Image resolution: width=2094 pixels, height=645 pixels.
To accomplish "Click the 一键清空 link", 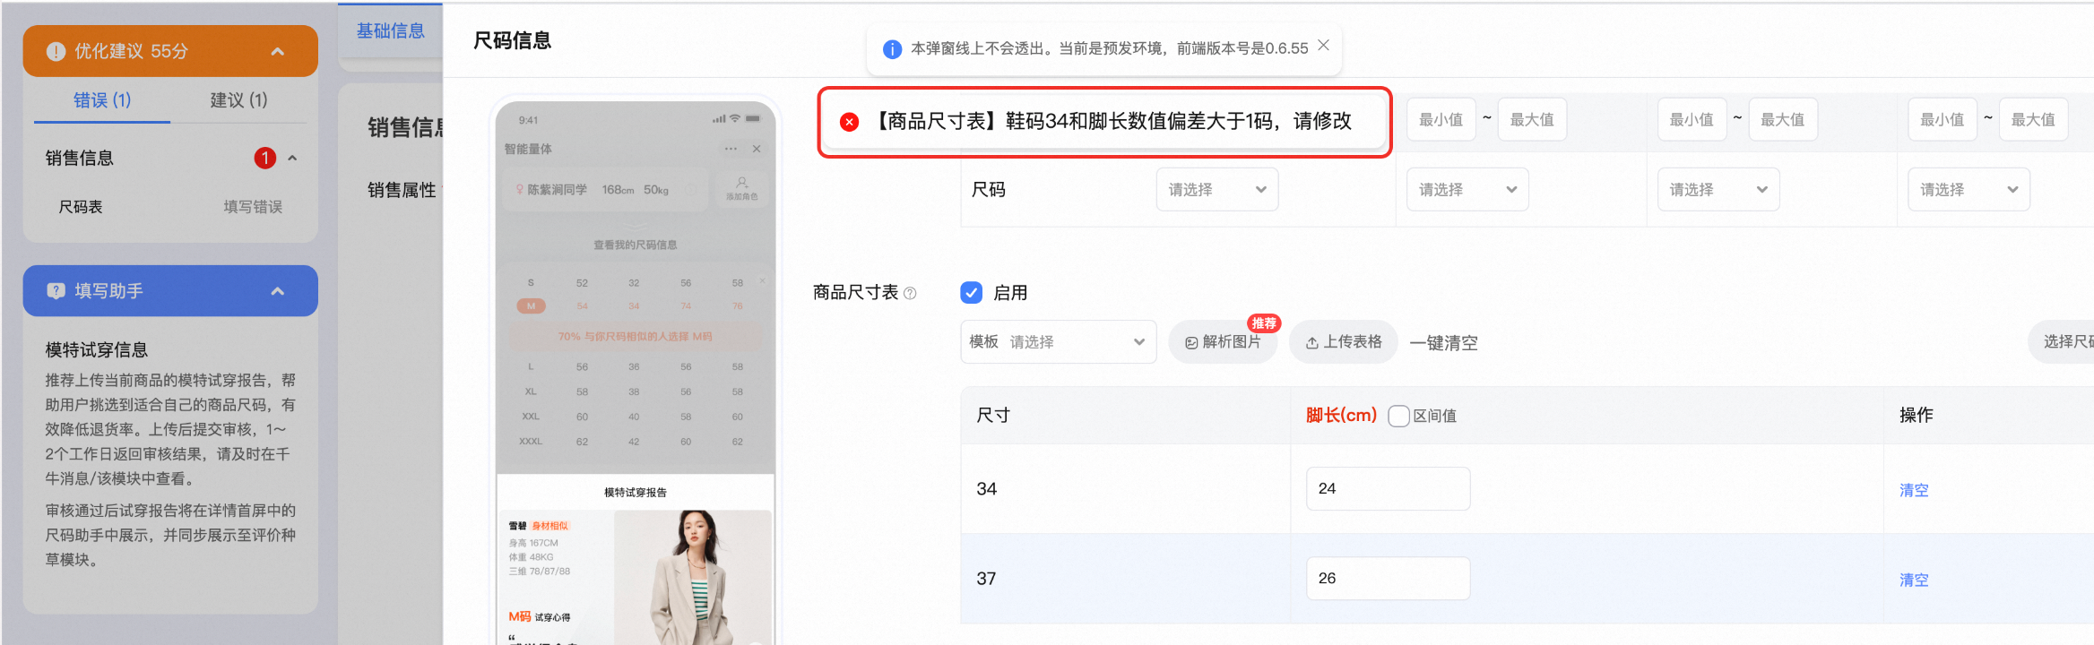I will coord(1444,343).
